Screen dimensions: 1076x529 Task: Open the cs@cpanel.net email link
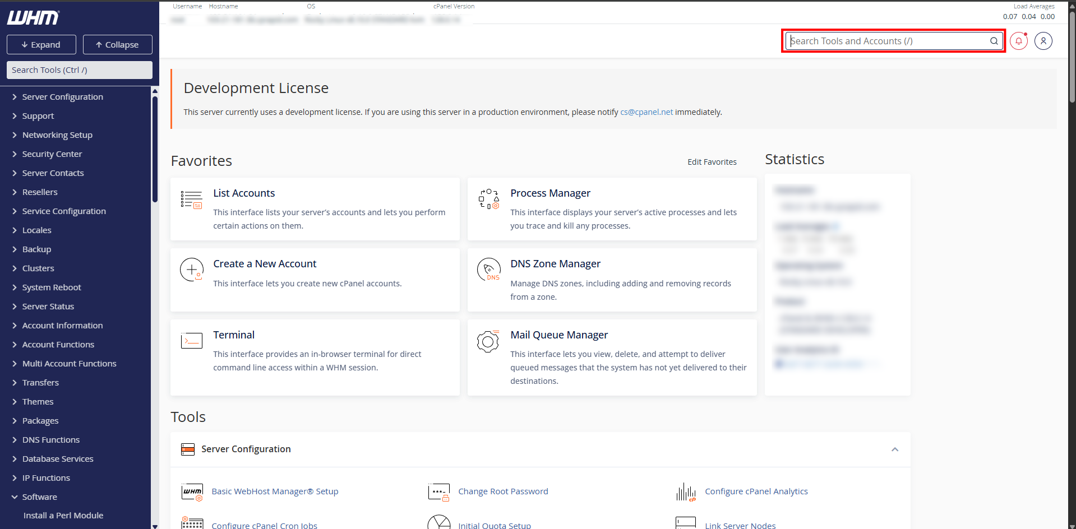tap(646, 112)
